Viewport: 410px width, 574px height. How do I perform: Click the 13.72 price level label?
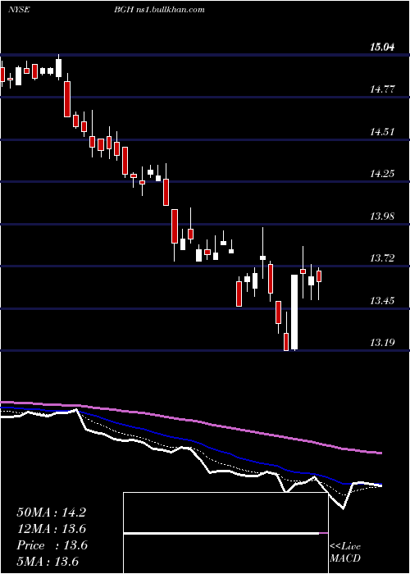tap(383, 258)
